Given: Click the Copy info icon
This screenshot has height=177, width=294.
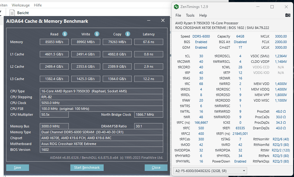Looking at the screenshot, I should tap(128, 34).
